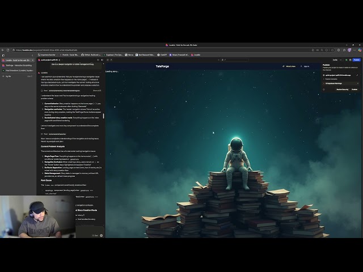
Task: Open the GitHub icon in Lovable toolbar
Action: (x=350, y=60)
